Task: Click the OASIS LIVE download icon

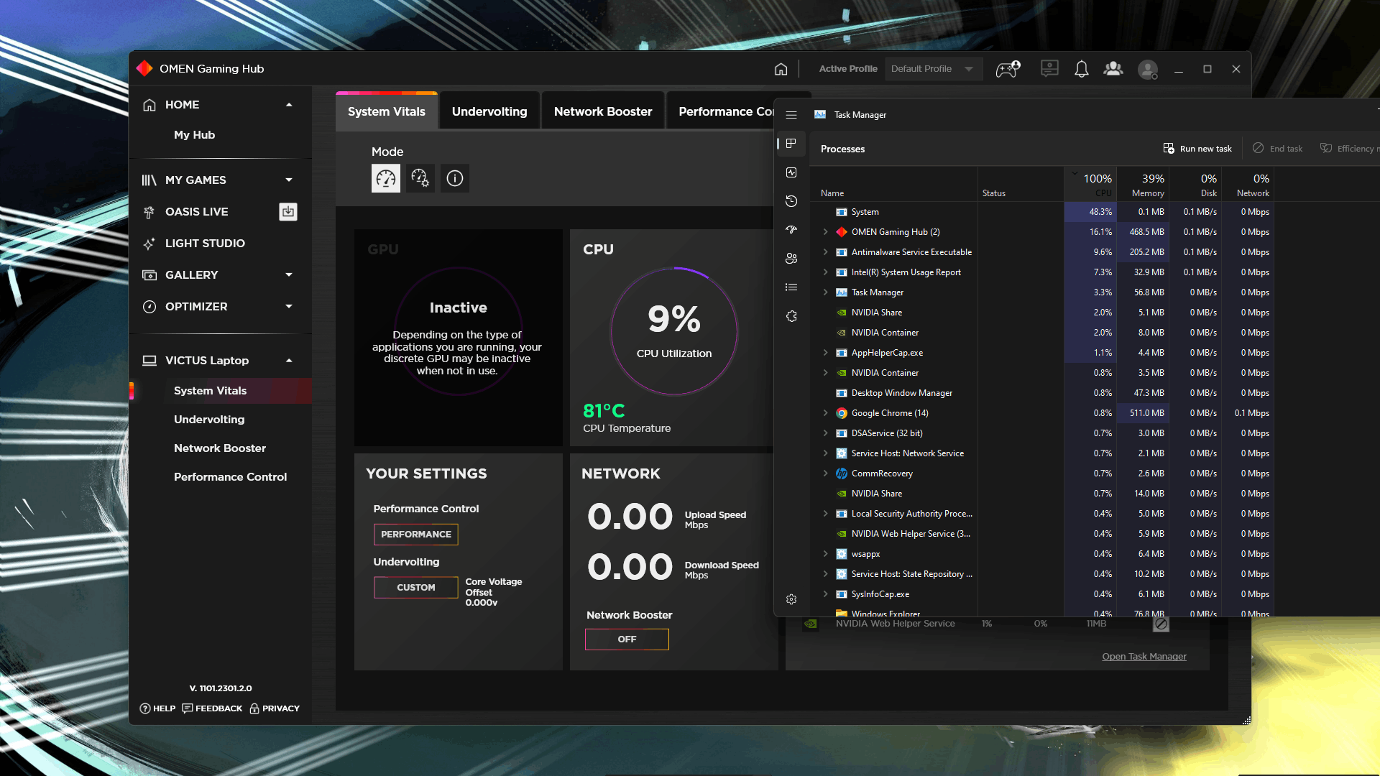Action: [x=288, y=212]
